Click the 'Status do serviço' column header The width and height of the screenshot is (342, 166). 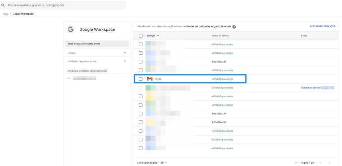pyautogui.click(x=220, y=36)
